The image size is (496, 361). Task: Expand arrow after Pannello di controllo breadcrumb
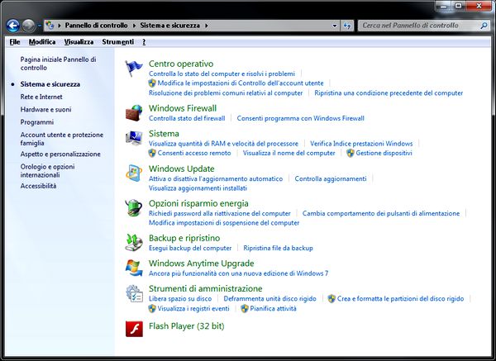click(x=134, y=26)
